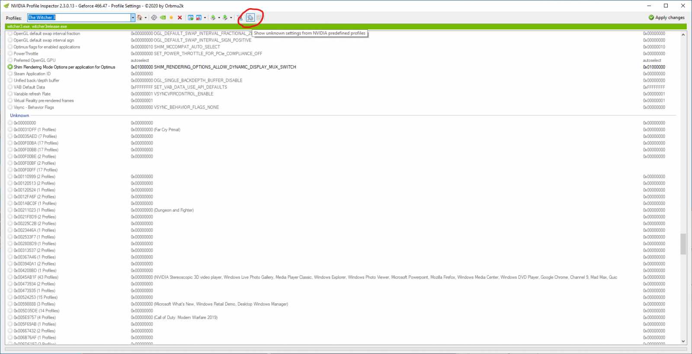
Task: Toggle show unknown settings from NVIDIA profiles
Action: click(250, 18)
